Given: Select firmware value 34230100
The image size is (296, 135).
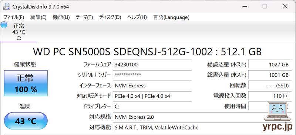Looking at the screenshot, I should pyautogui.click(x=152, y=65).
